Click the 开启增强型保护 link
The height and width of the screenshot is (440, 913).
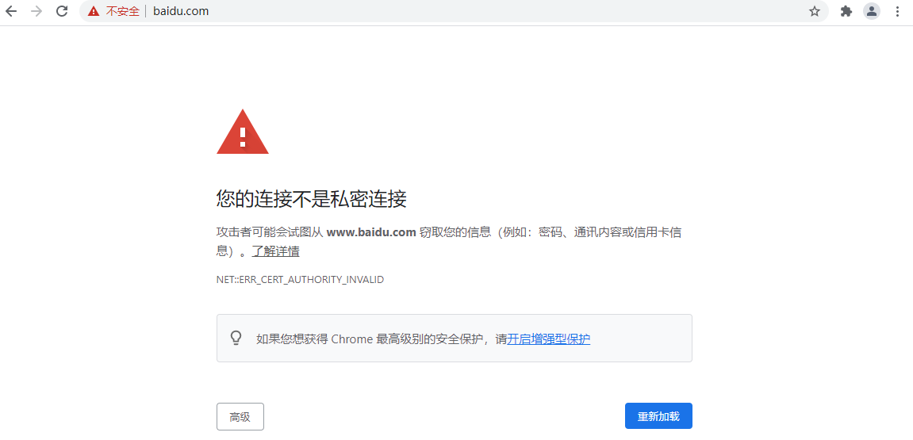pos(548,339)
